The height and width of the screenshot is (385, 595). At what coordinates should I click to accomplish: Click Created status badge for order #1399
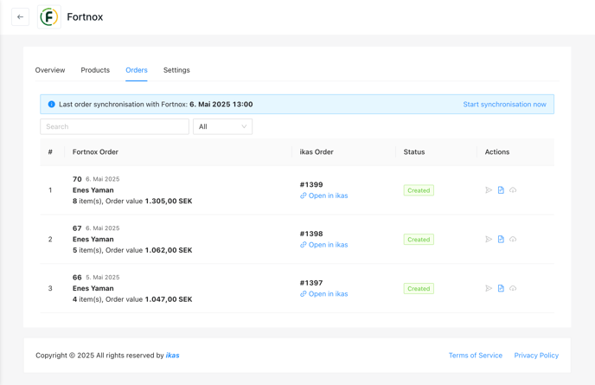pos(419,190)
